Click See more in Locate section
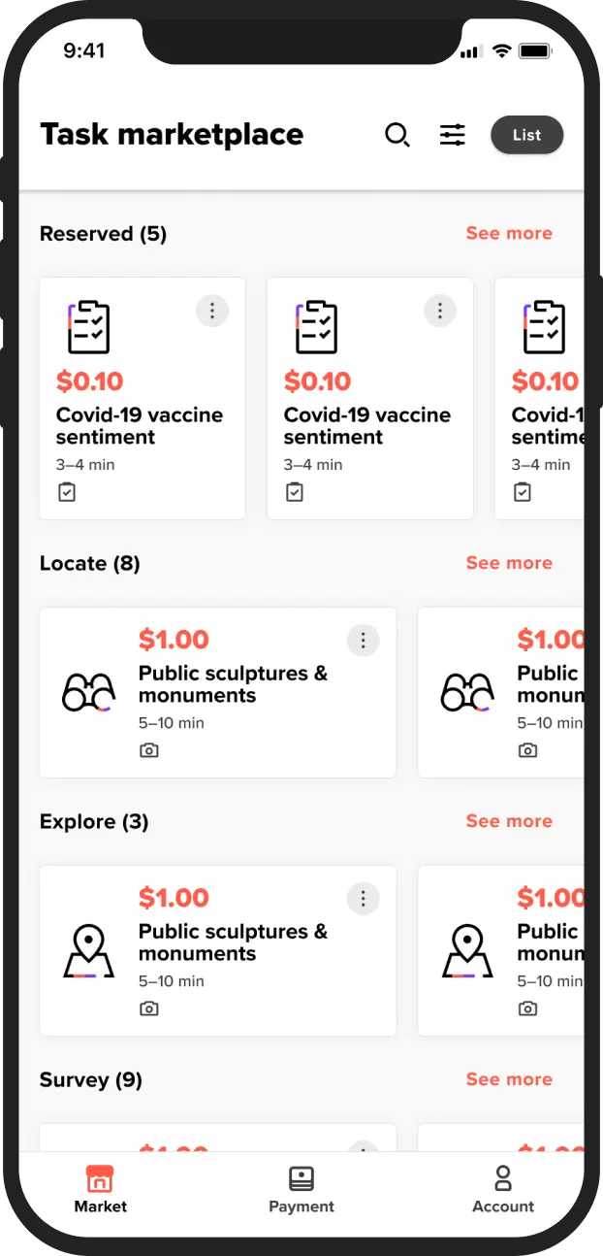The width and height of the screenshot is (603, 1256). pos(509,562)
